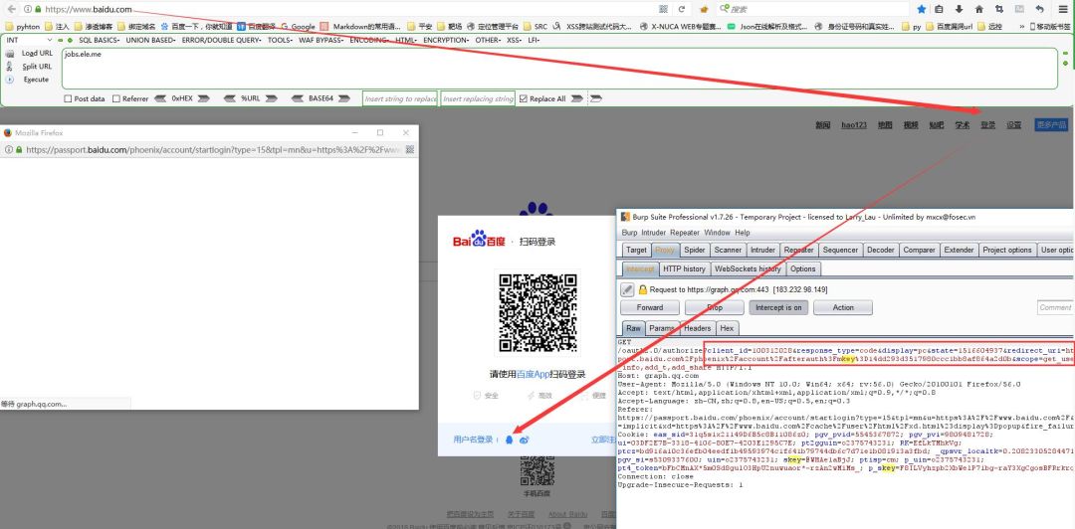
Task: Click the BASE64 decode left arrow
Action: click(298, 98)
